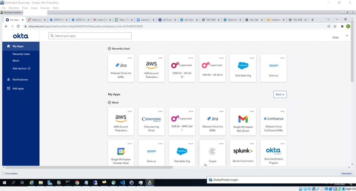The height and width of the screenshot is (191, 356).
Task: Click the Search your apps field
Action: [90, 35]
